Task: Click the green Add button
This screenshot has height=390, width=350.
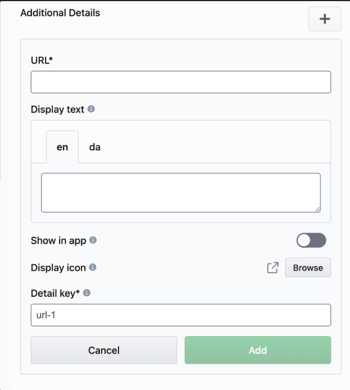Action: pos(258,350)
